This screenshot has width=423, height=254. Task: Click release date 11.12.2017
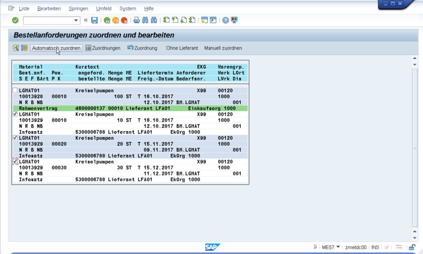pos(158,173)
